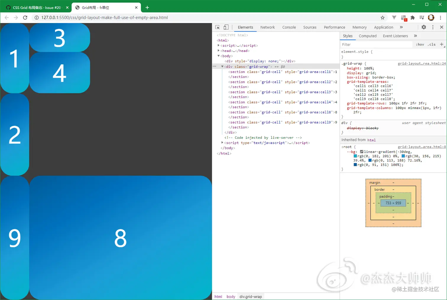
Task: Select div.grid-wrap in the DOM breadcrumb
Action: click(x=251, y=297)
